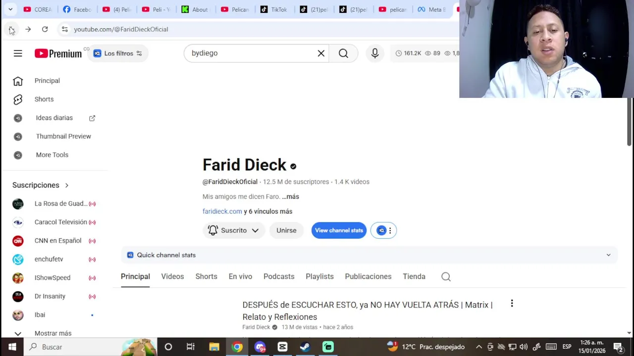Click the YouTube Premium logo

coord(58,53)
